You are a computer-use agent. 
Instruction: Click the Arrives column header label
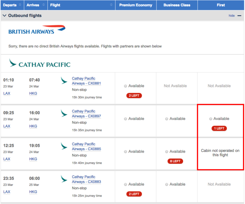(33, 5)
